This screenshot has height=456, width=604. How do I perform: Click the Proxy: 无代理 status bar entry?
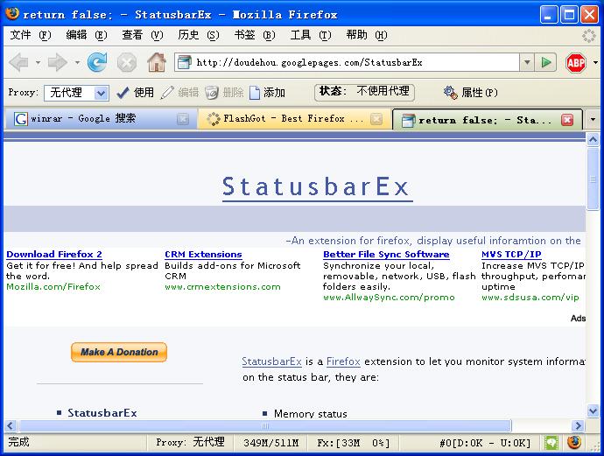point(190,443)
